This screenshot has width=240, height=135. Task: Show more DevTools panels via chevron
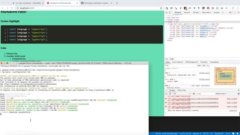[223, 12]
